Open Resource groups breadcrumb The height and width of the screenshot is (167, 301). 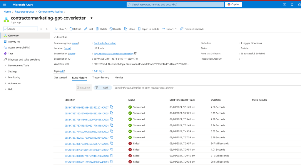pos(25,12)
